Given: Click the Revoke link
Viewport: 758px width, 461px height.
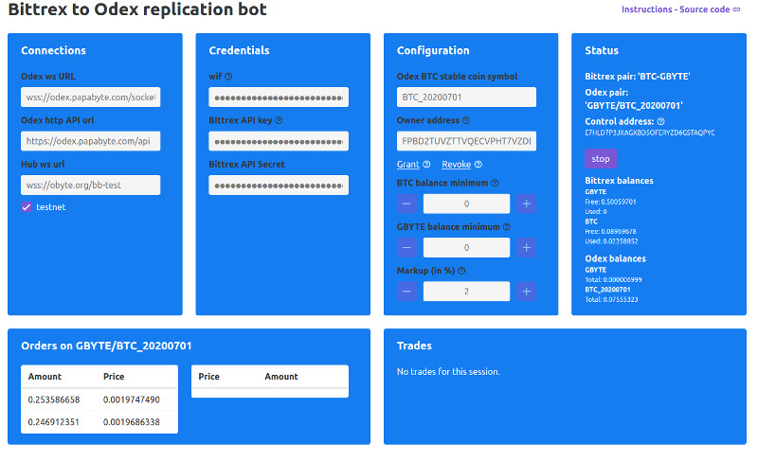Looking at the screenshot, I should 457,164.
